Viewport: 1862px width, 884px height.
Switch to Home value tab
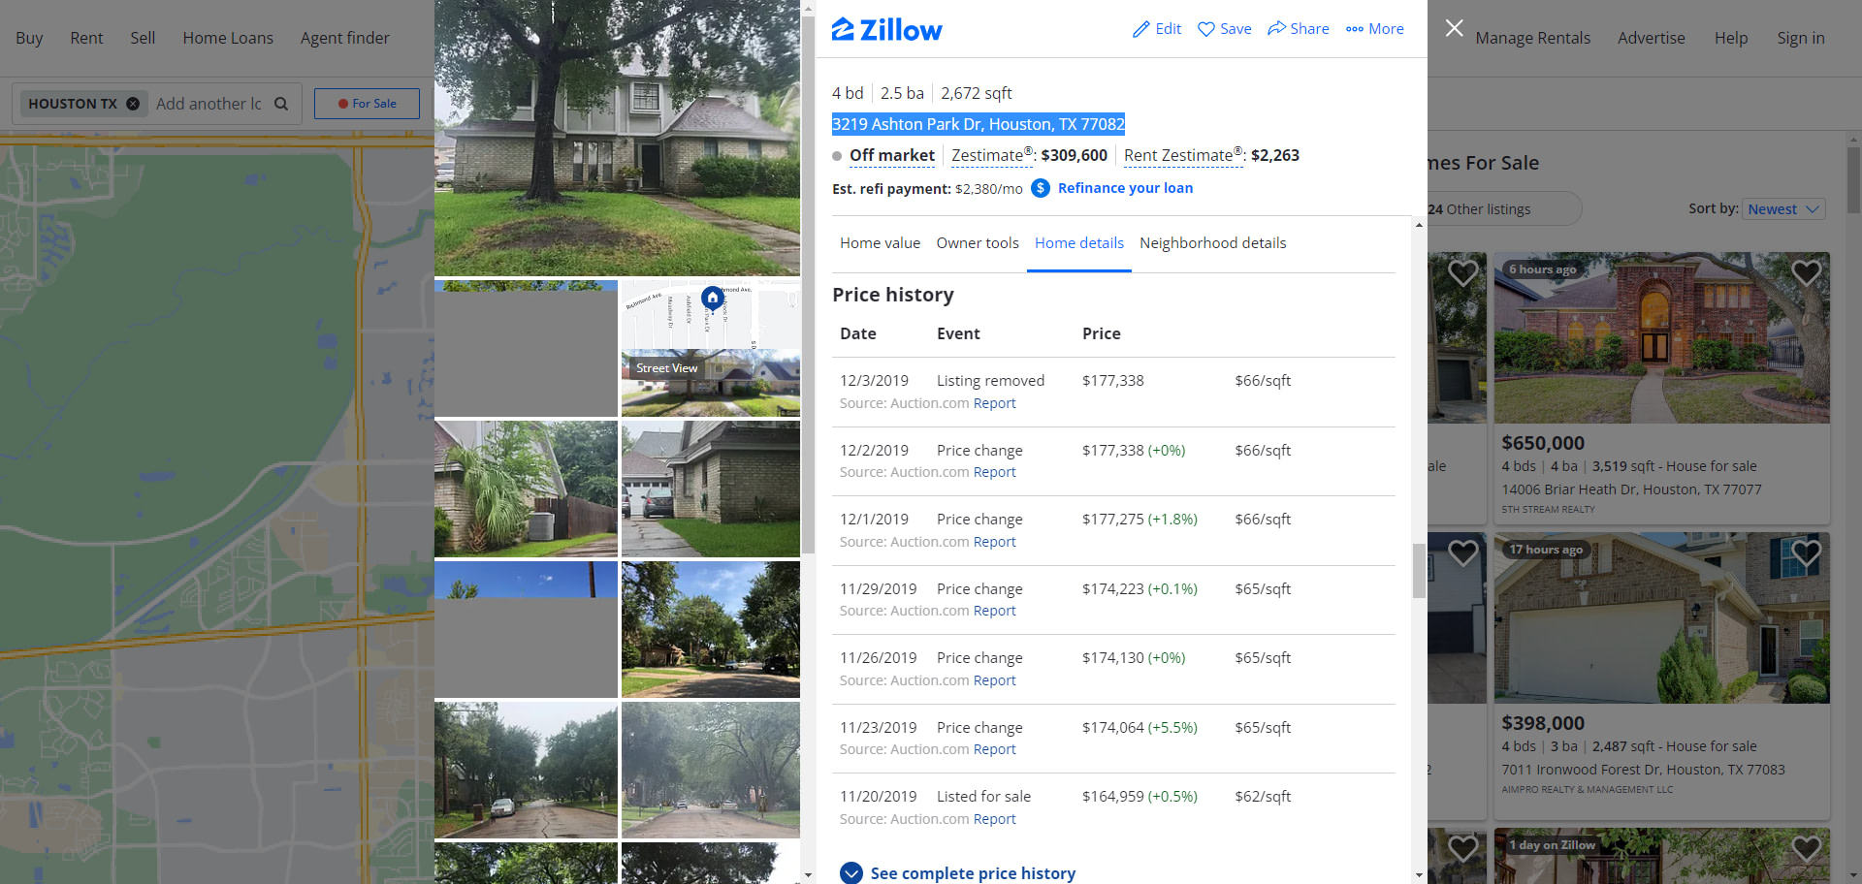click(x=880, y=243)
